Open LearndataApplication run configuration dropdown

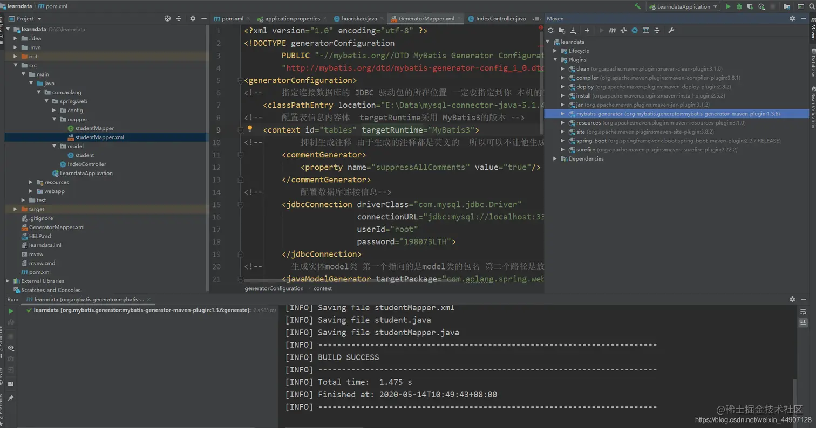click(683, 6)
